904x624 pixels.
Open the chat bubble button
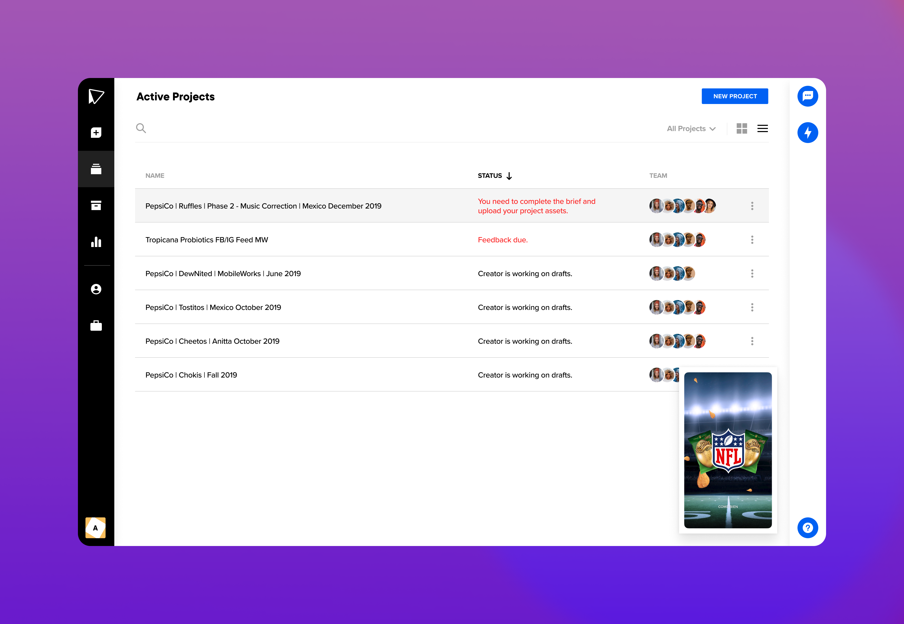[808, 96]
